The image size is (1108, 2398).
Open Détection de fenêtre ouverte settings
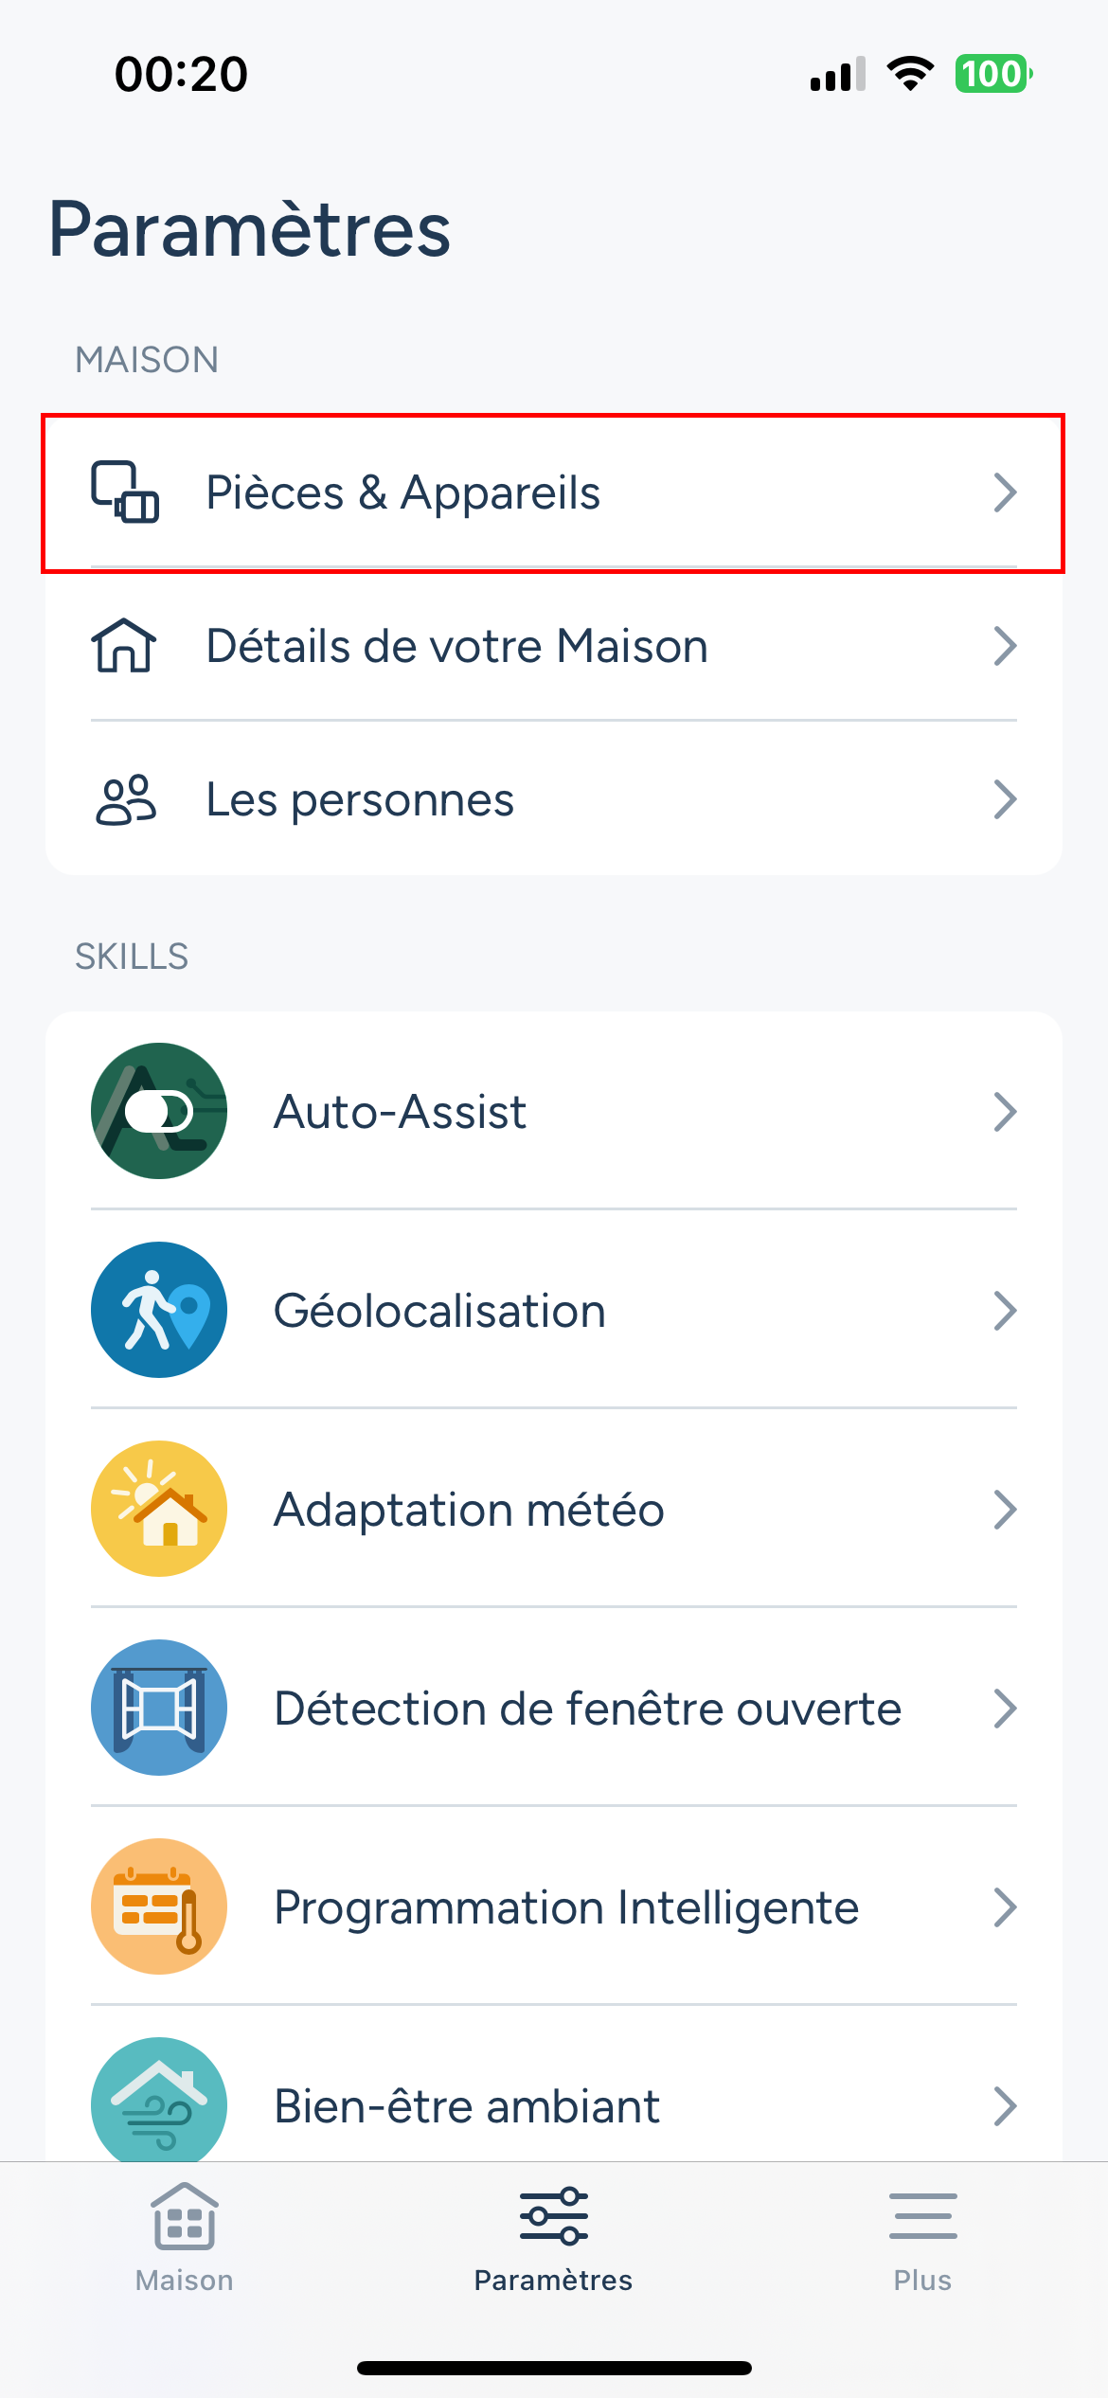pos(587,1709)
